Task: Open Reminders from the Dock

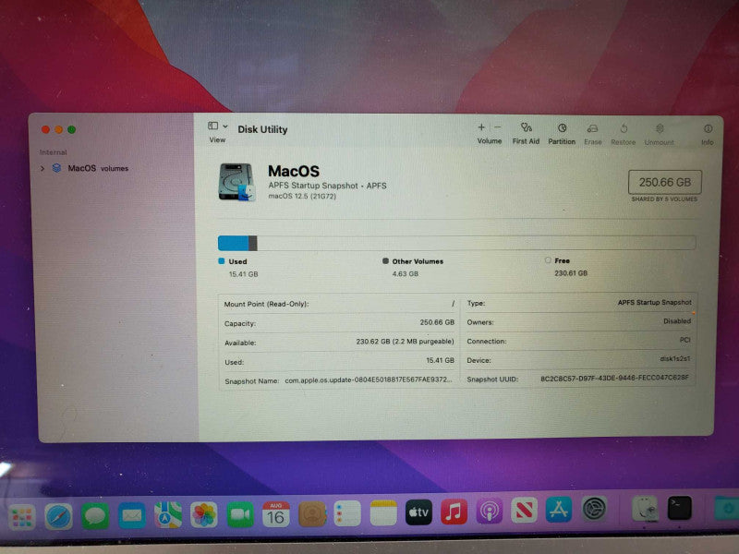Action: click(x=347, y=513)
